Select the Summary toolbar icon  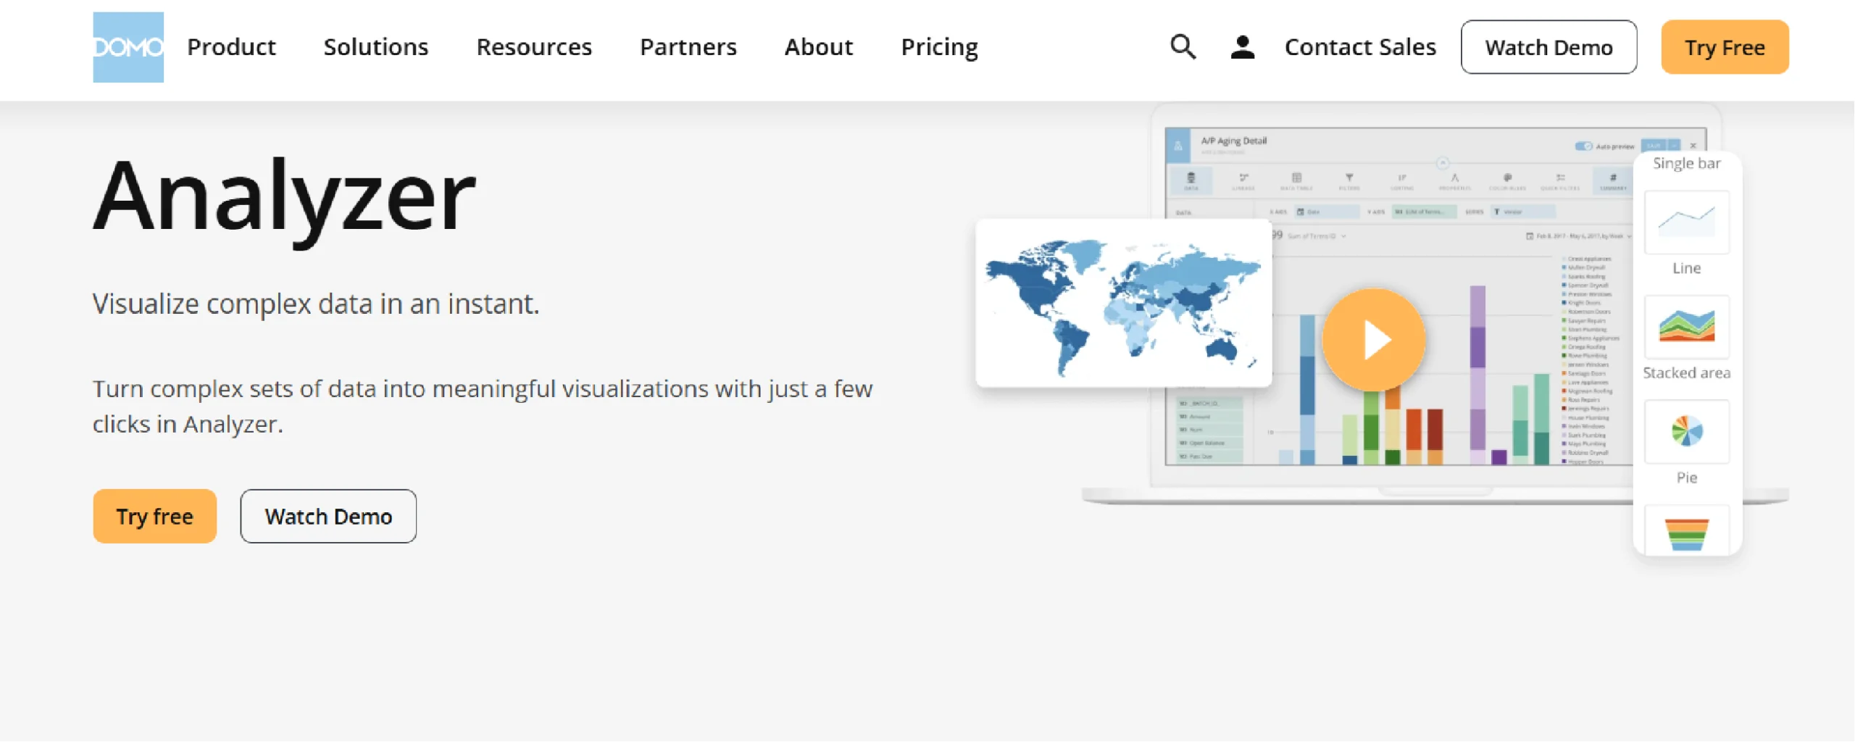(x=1613, y=178)
